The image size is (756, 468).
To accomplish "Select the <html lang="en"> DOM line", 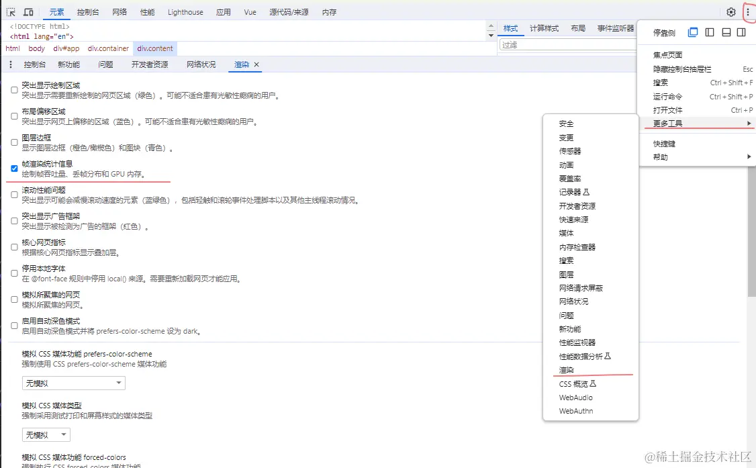I will (x=42, y=37).
